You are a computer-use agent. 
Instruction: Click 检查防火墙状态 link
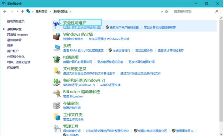point(73,39)
